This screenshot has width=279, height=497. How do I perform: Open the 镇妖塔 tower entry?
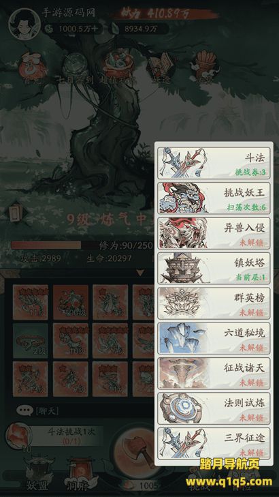pos(214,268)
